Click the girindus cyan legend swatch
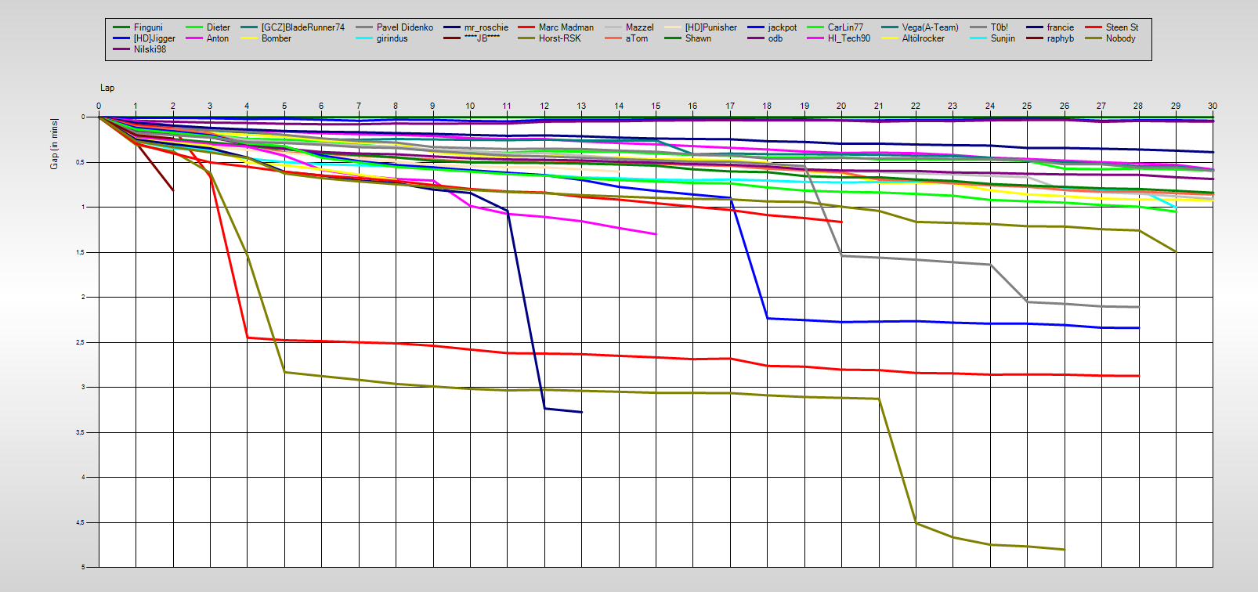Image resolution: width=1258 pixels, height=592 pixels. (364, 38)
